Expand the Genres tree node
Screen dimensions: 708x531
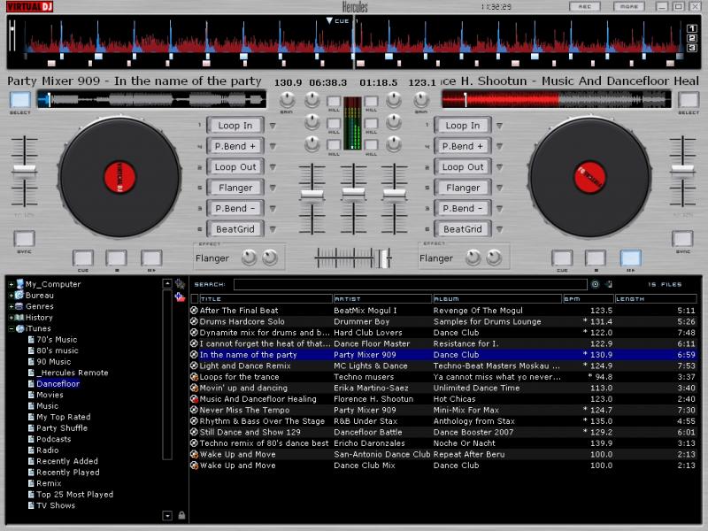[x=12, y=306]
